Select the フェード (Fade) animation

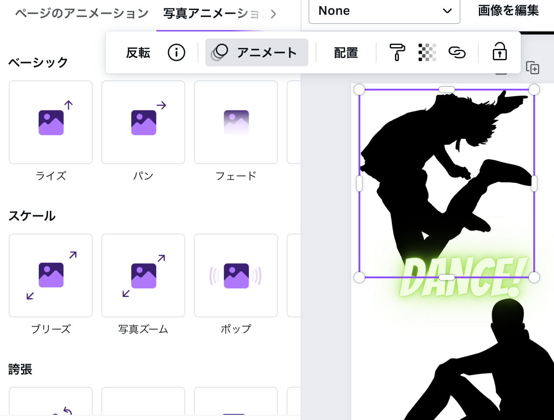tap(236, 122)
